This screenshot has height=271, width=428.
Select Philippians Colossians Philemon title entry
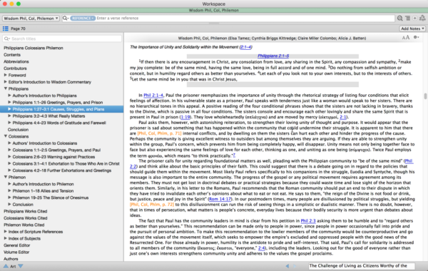[34, 48]
